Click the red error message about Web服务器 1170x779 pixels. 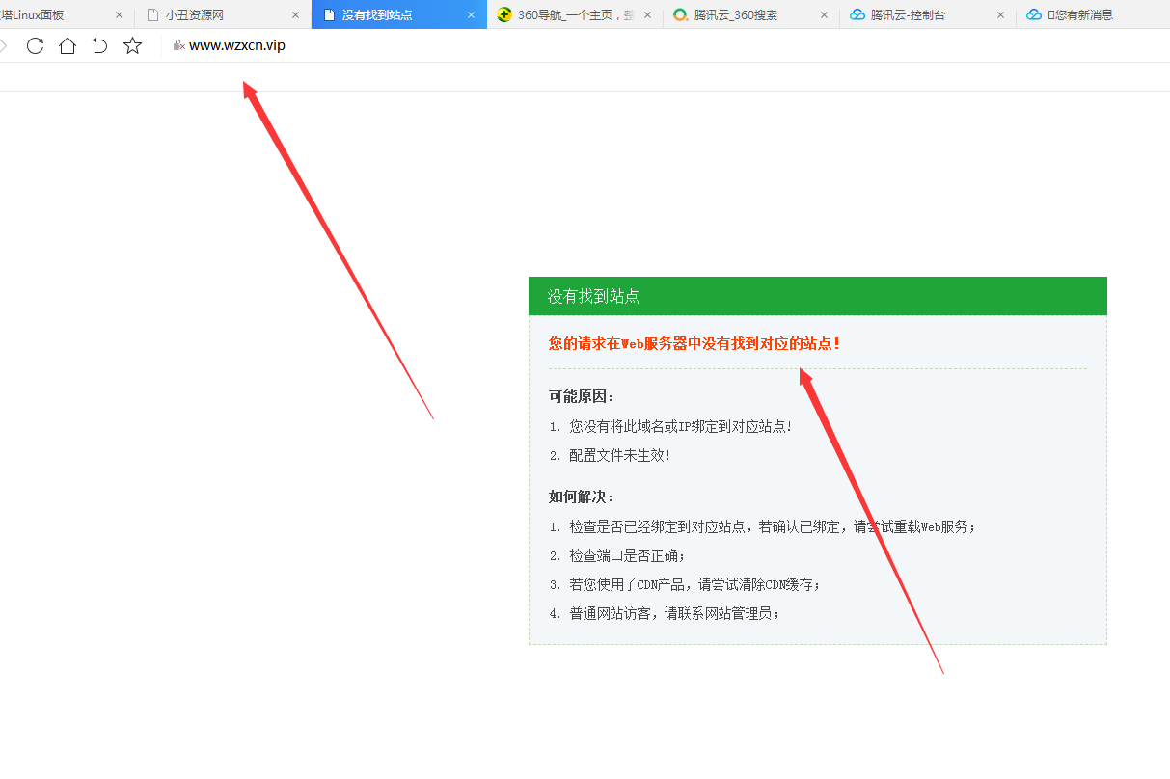click(694, 343)
